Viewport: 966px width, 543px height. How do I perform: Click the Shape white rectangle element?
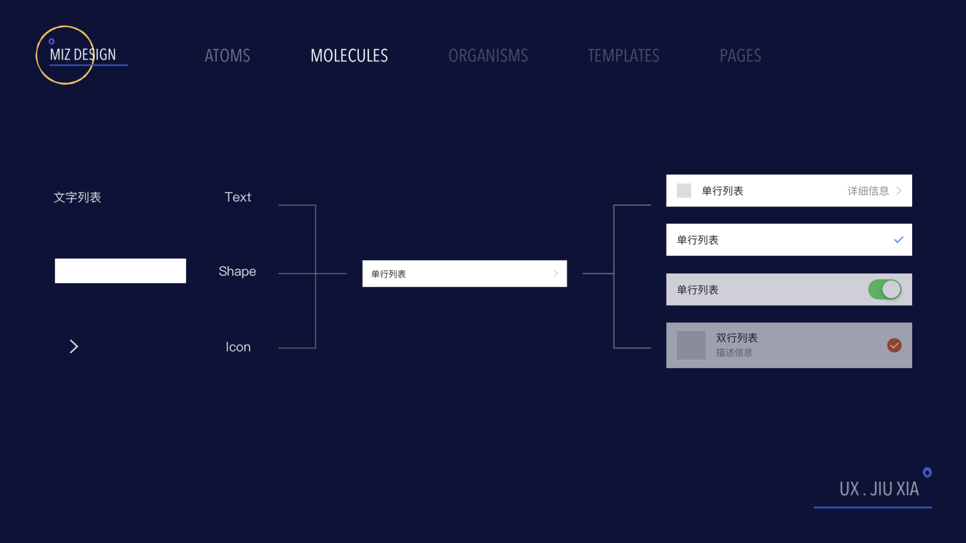tap(120, 270)
